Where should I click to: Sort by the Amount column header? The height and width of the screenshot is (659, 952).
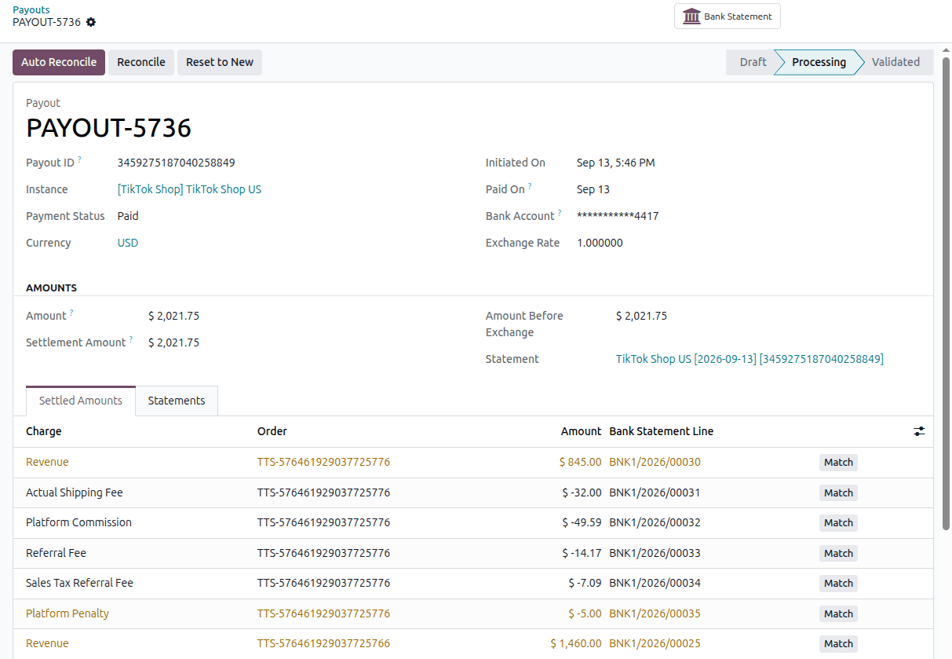click(x=581, y=431)
